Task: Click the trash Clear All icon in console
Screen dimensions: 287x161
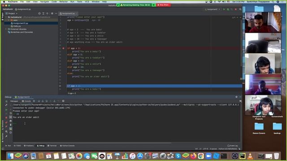Action: (x=11, y=125)
